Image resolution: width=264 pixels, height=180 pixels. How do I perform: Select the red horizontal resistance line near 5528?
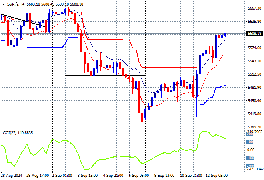pos(169,68)
